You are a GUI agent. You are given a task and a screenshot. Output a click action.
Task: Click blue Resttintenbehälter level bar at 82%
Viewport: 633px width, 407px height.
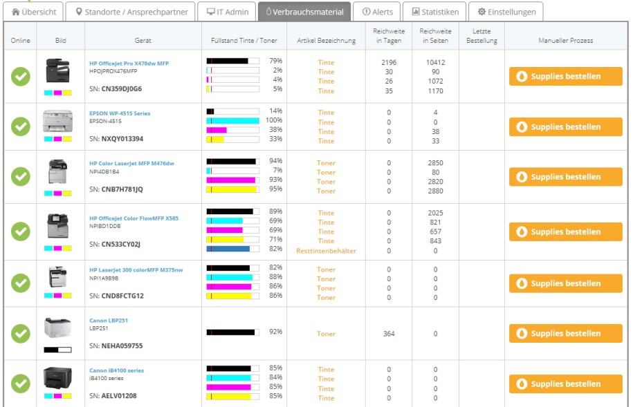pyautogui.click(x=233, y=249)
